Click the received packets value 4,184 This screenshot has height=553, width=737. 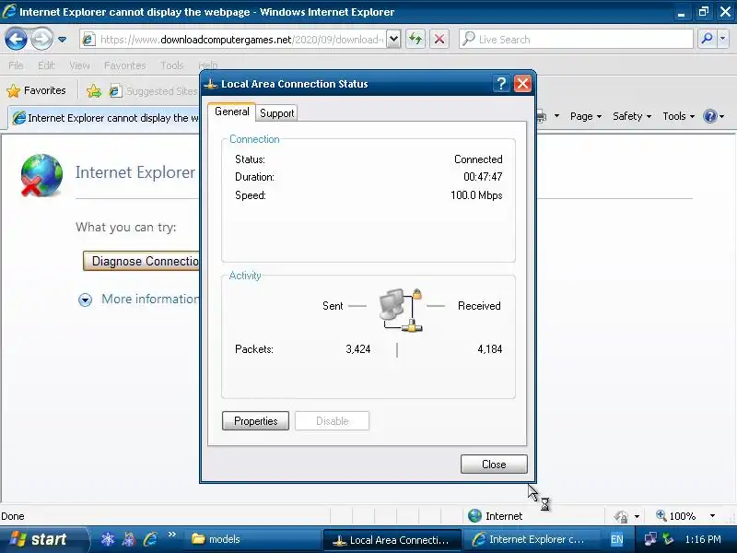[490, 349]
